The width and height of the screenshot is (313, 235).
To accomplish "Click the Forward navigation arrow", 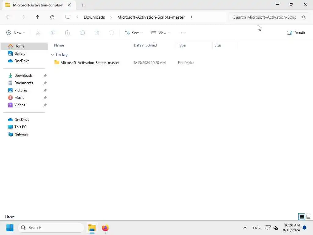I will coord(23,17).
